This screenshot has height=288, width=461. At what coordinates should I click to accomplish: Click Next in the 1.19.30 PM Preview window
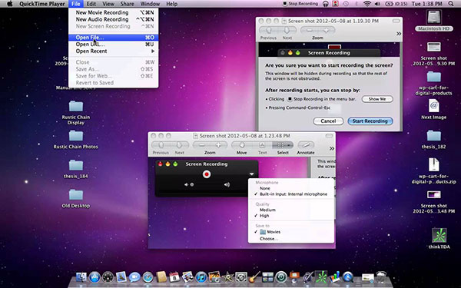pos(287,30)
